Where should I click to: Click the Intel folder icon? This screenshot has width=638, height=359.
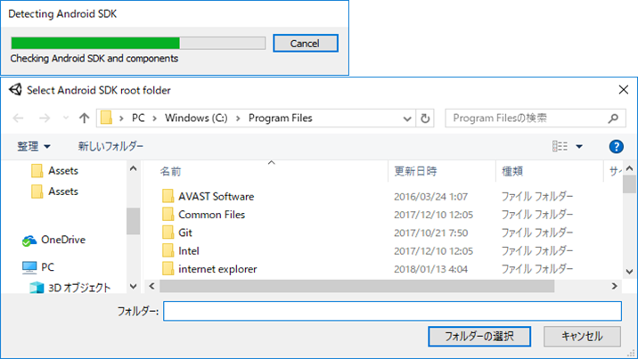click(x=168, y=251)
